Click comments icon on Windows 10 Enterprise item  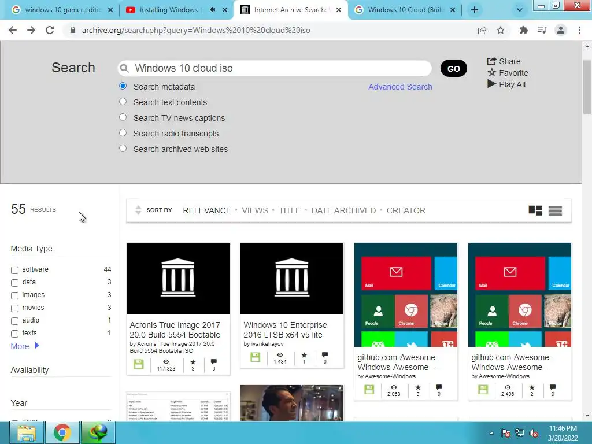[325, 355]
